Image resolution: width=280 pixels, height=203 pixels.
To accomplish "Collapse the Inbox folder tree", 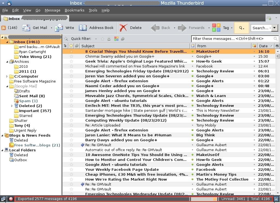I will (x=7, y=42).
